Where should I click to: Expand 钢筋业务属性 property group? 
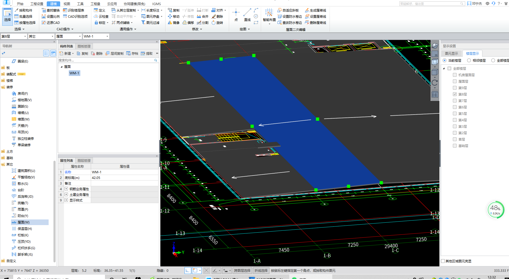[66, 189]
